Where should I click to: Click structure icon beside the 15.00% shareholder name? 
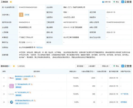(32, 84)
